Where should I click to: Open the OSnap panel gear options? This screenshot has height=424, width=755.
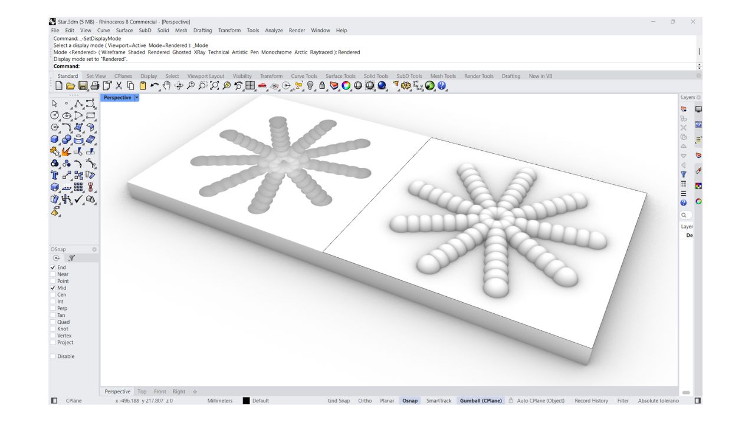tap(94, 249)
